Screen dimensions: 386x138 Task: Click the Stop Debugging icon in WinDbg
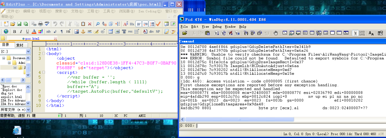coord(230,33)
